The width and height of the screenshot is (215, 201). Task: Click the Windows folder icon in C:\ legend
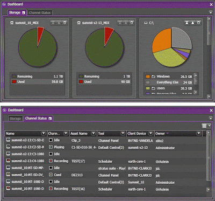click(153, 77)
